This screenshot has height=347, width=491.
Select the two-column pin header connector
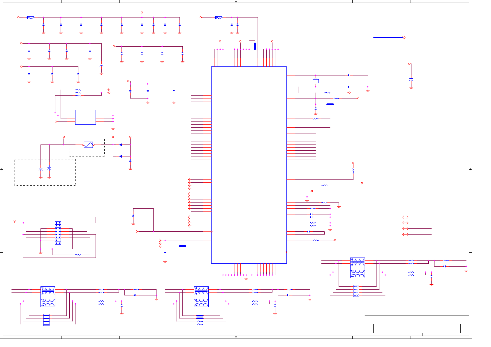coord(58,233)
